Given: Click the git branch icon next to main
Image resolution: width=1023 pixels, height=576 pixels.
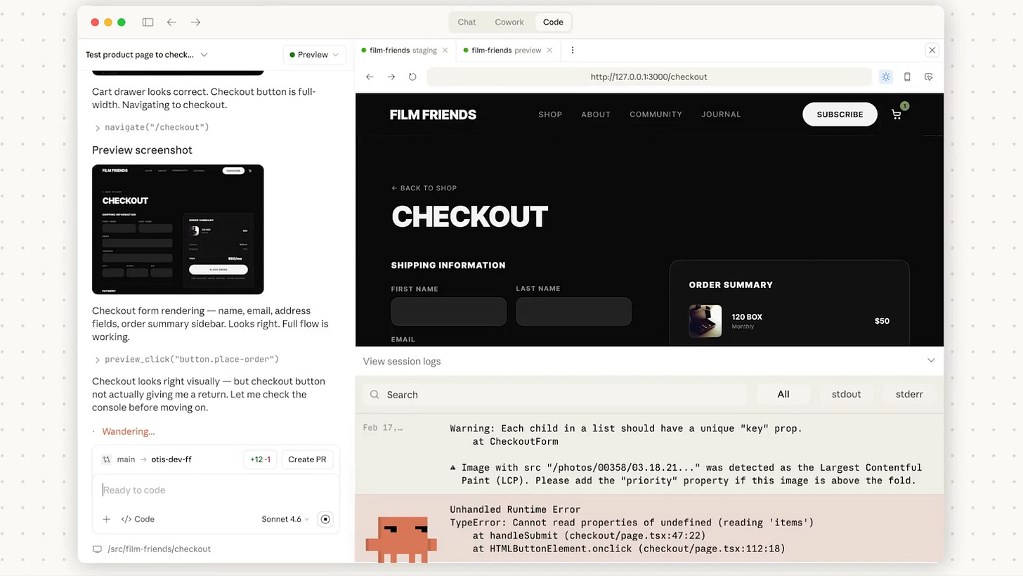Looking at the screenshot, I should coord(107,459).
